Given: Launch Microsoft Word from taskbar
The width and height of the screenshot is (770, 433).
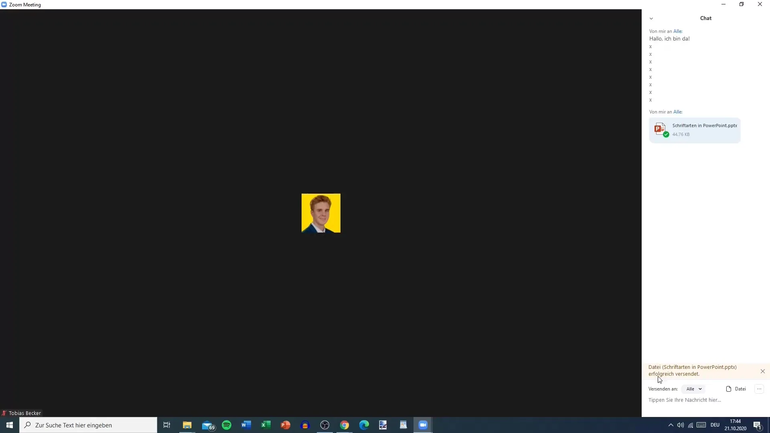Looking at the screenshot, I should pyautogui.click(x=245, y=425).
